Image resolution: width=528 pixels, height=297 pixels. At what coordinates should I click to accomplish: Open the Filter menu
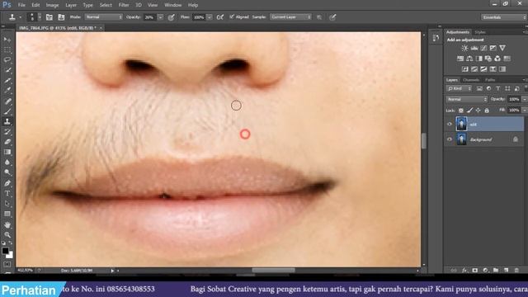(x=124, y=5)
